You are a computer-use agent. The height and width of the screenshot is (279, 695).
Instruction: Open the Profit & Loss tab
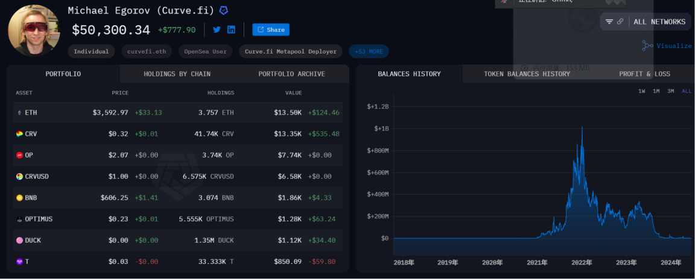point(644,74)
